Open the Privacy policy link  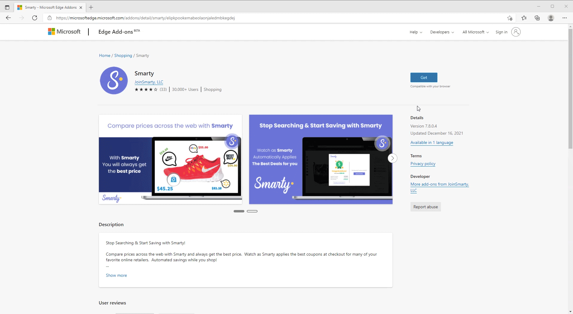tap(422, 164)
